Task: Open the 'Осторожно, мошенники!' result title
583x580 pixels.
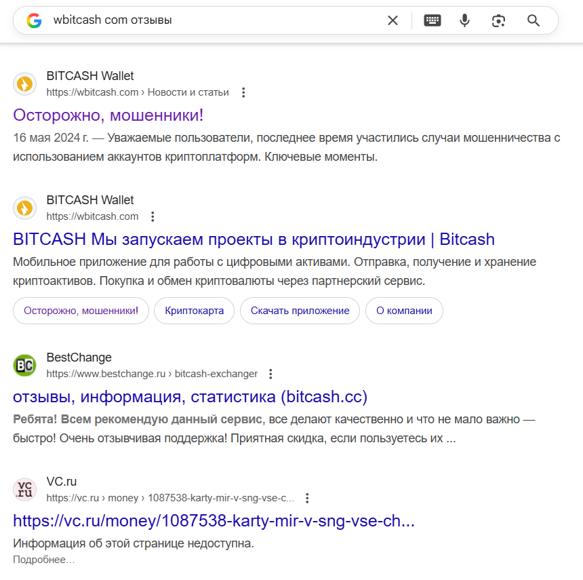Action: click(108, 115)
